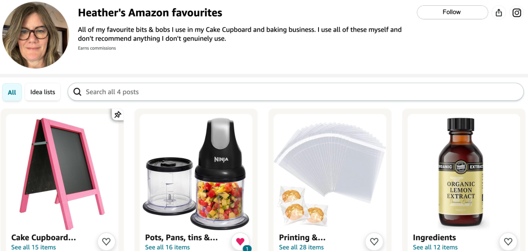Click the pin icon on Cake Cupboard card
This screenshot has height=251, width=528.
(118, 114)
